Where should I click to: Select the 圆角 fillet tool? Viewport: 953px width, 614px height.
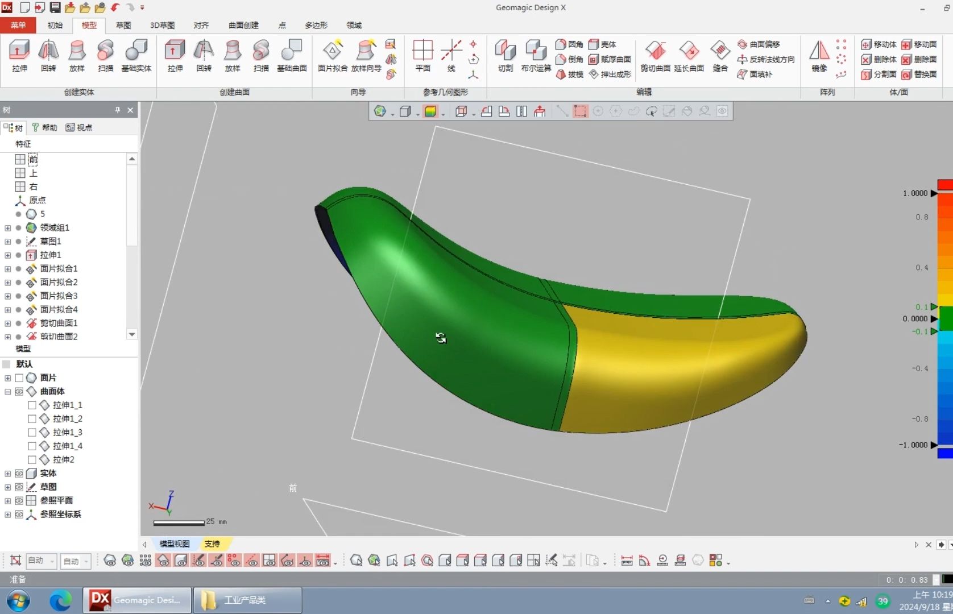[569, 44]
